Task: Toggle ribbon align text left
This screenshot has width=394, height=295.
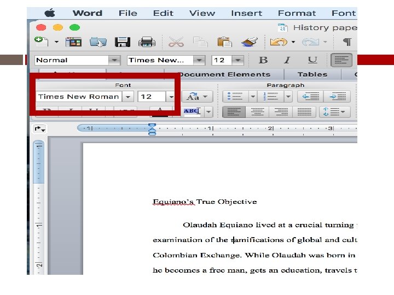Action: 234,111
